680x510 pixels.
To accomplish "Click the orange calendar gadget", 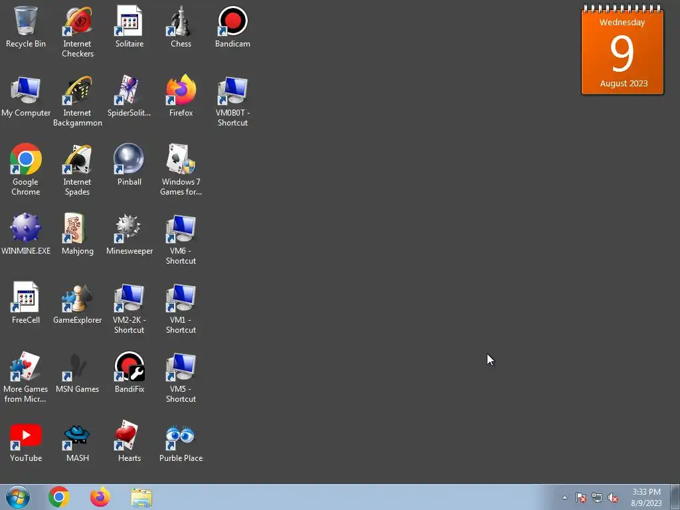I will coord(622,49).
